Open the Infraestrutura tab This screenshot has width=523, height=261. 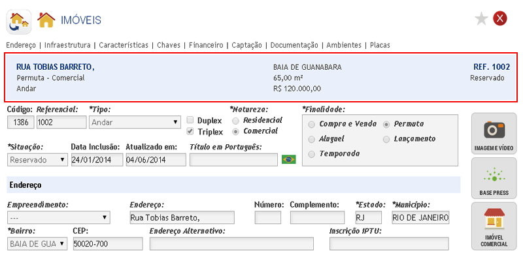click(x=67, y=45)
